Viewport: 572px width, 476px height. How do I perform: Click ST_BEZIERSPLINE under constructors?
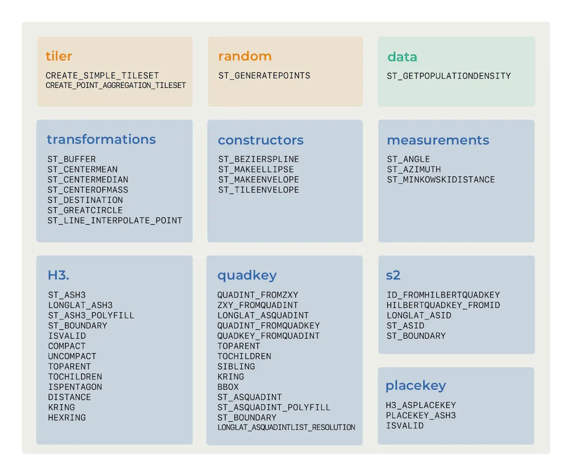258,159
